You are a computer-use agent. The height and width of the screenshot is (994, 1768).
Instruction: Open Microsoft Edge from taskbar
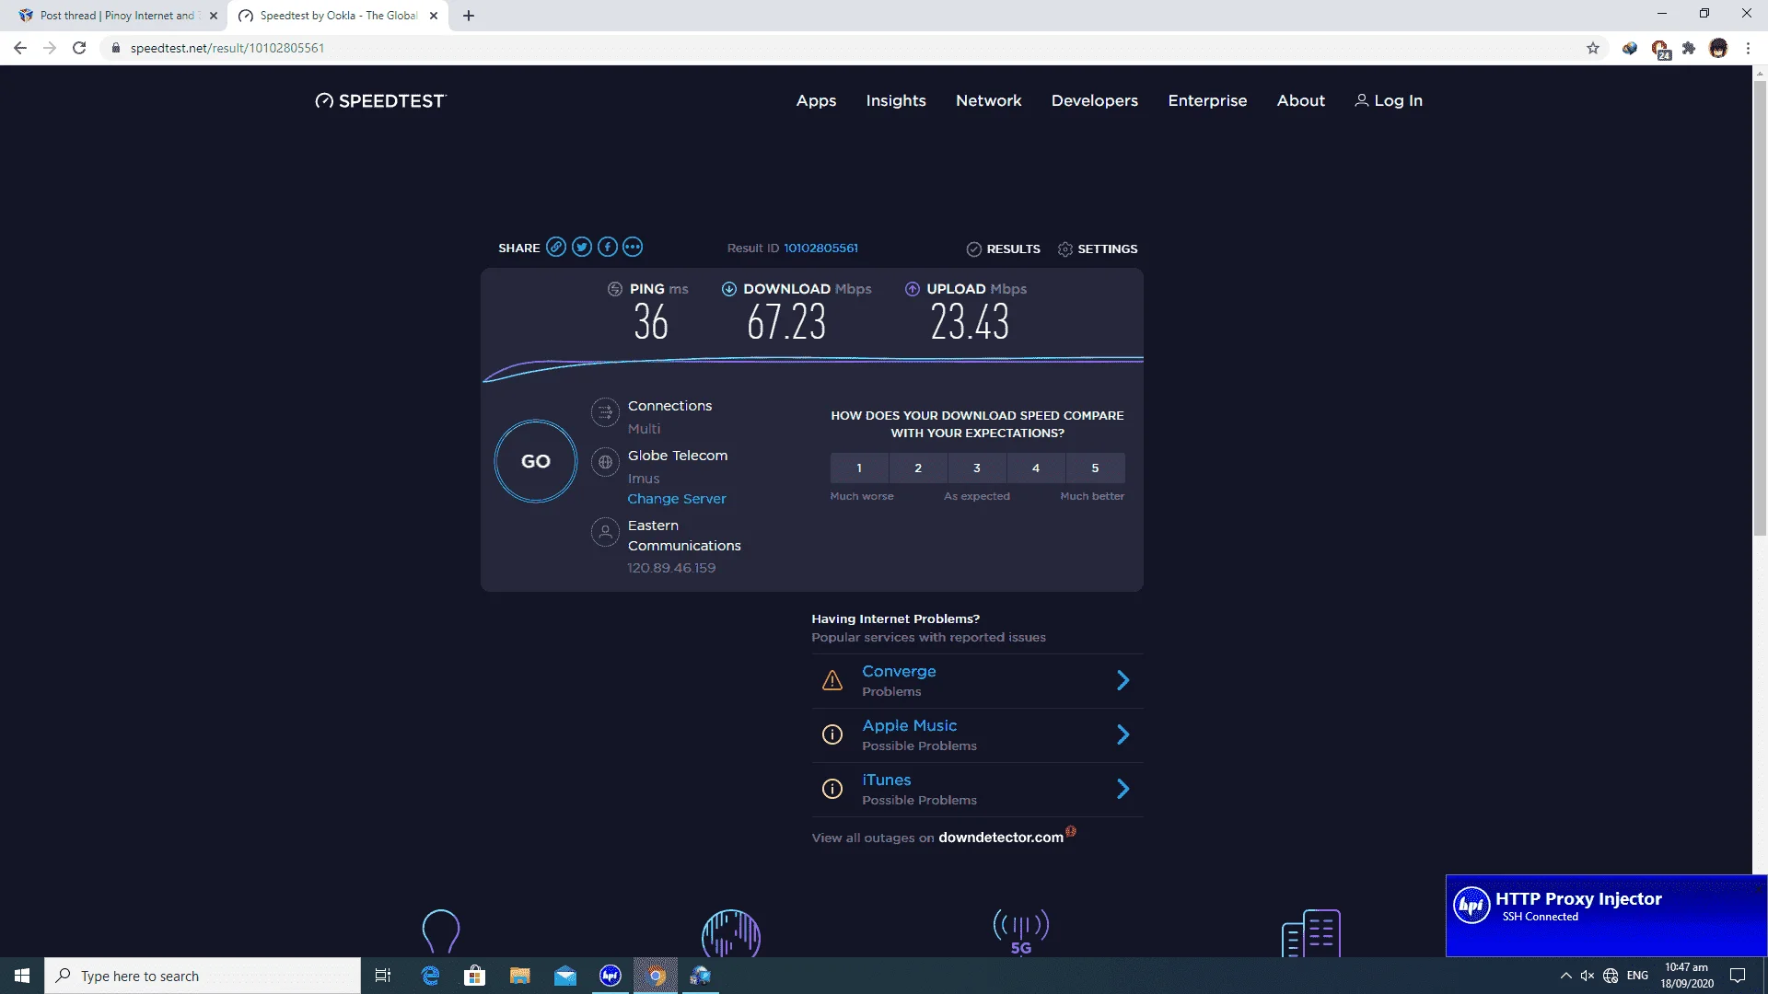point(430,976)
